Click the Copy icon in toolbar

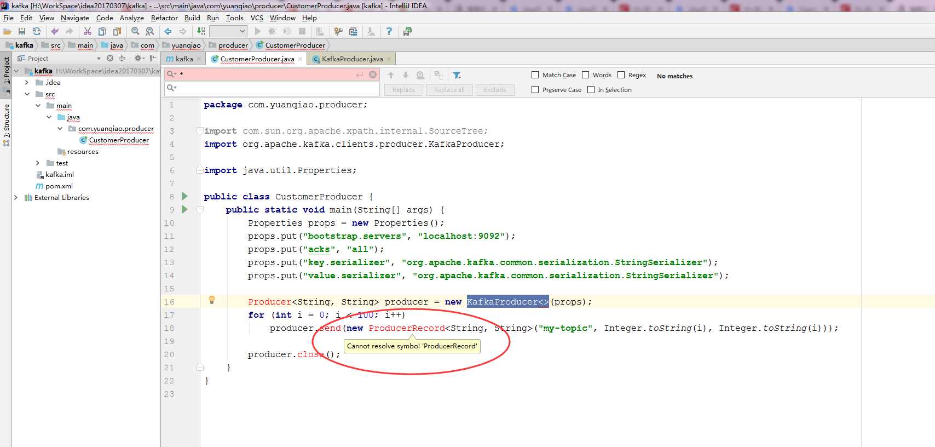pyautogui.click(x=102, y=32)
